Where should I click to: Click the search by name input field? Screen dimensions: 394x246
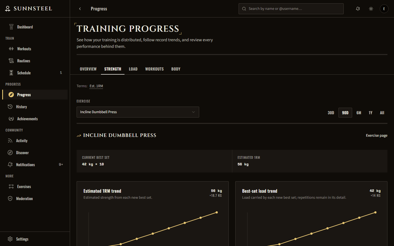click(291, 9)
